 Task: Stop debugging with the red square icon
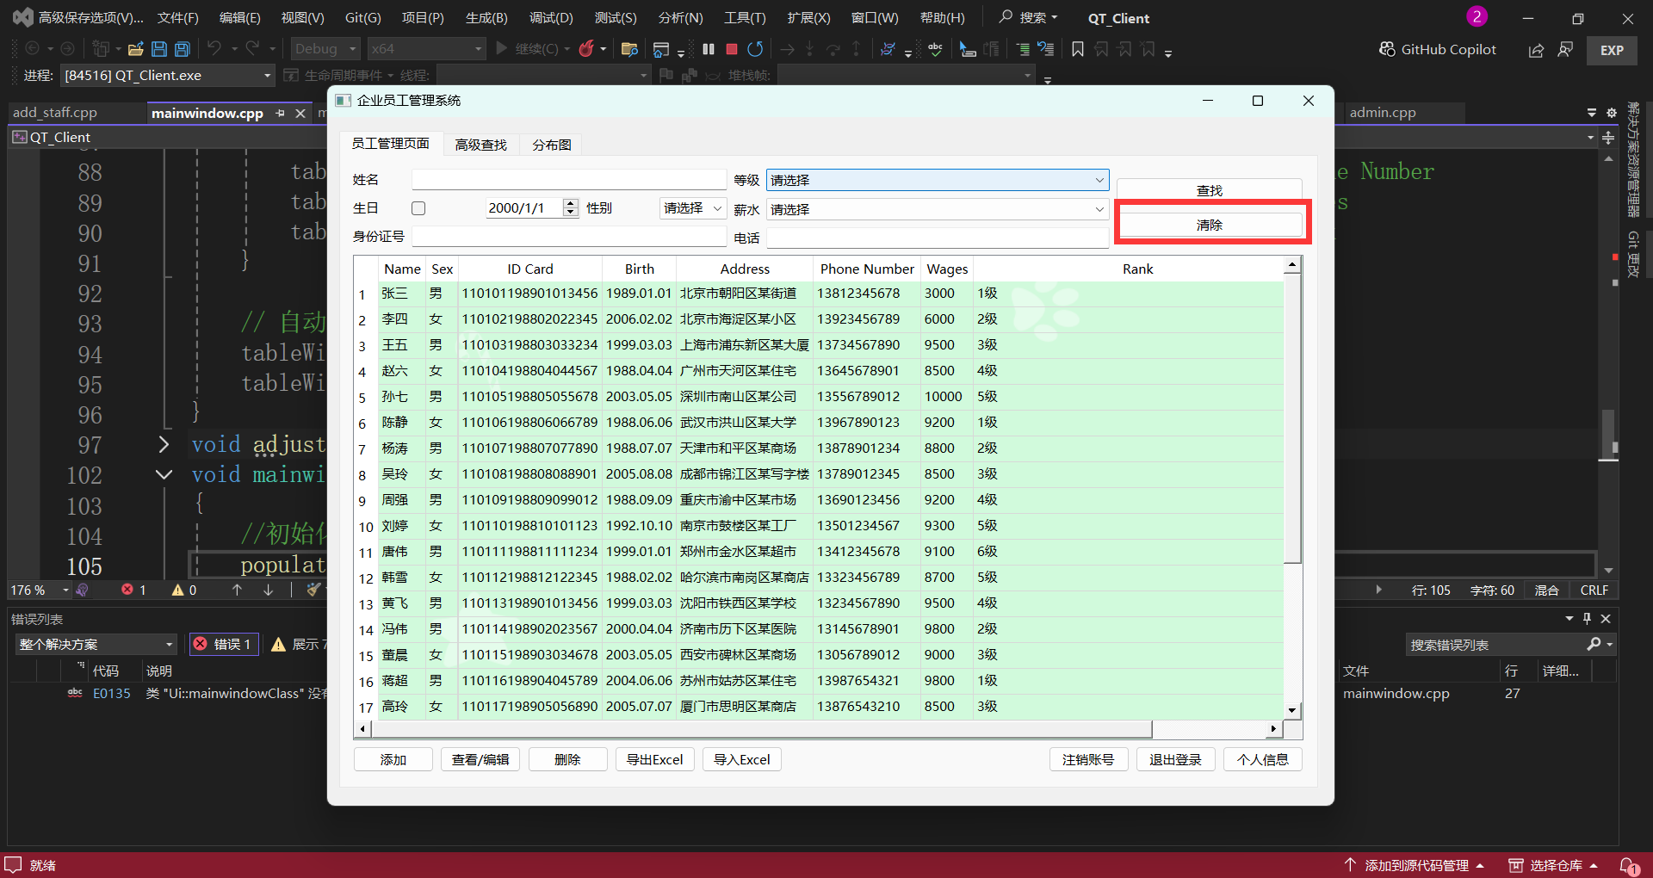coord(732,49)
